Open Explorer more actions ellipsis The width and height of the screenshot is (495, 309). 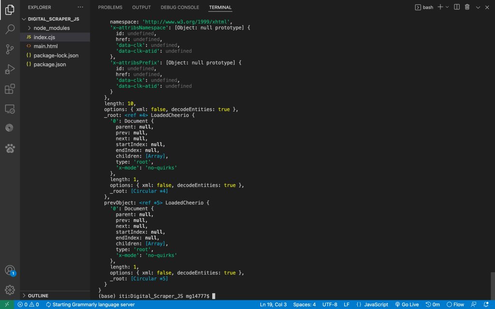click(81, 7)
